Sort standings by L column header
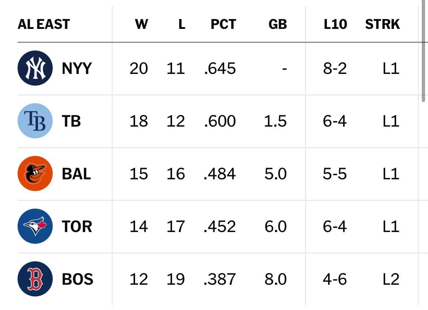The image size is (428, 310). pyautogui.click(x=182, y=24)
